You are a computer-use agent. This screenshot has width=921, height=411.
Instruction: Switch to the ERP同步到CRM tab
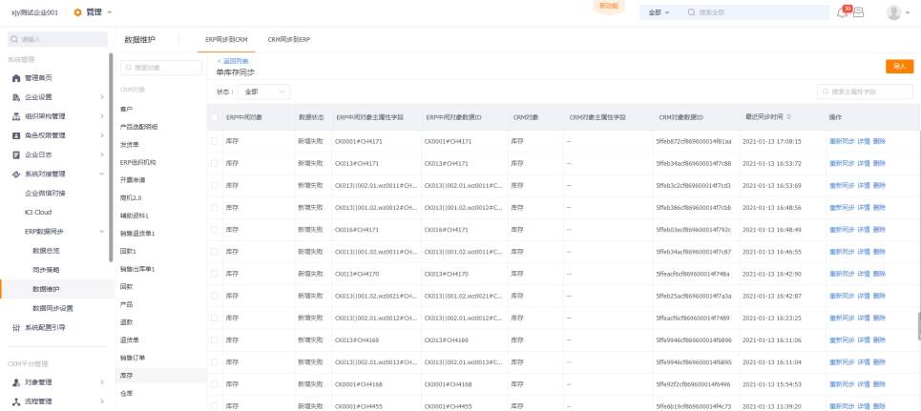[226, 40]
